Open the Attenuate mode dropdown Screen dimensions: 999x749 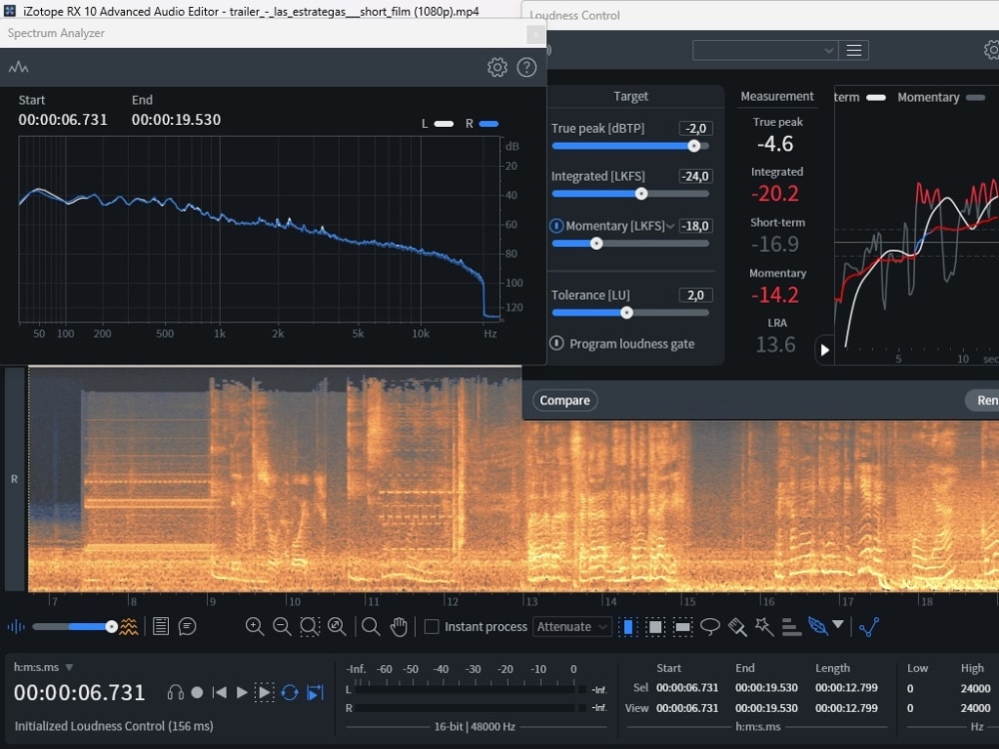[x=572, y=627]
